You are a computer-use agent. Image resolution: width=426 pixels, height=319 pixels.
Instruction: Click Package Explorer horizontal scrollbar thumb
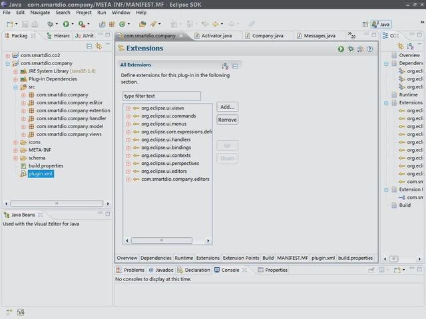pos(57,203)
